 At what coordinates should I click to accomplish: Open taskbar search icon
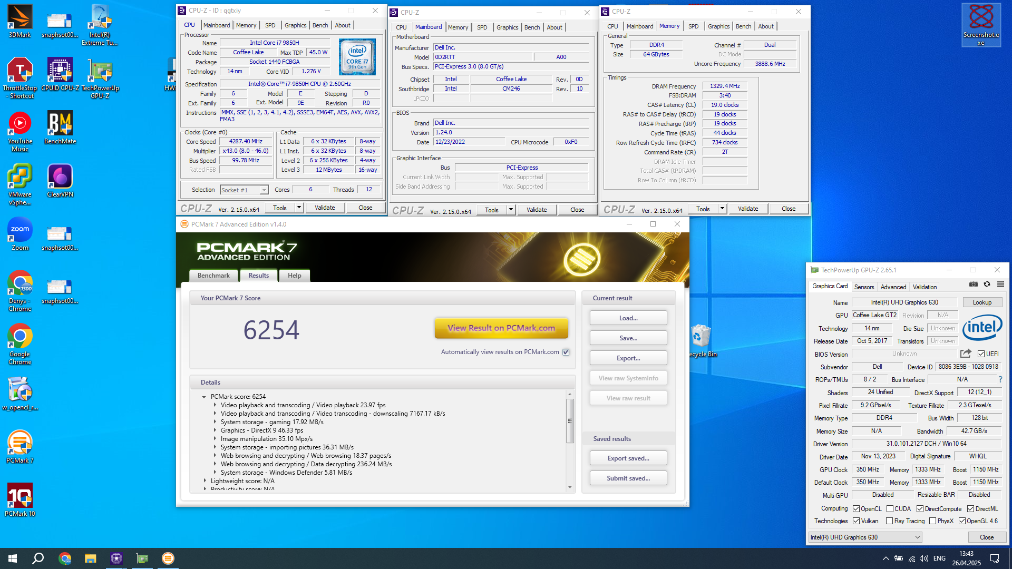38,558
